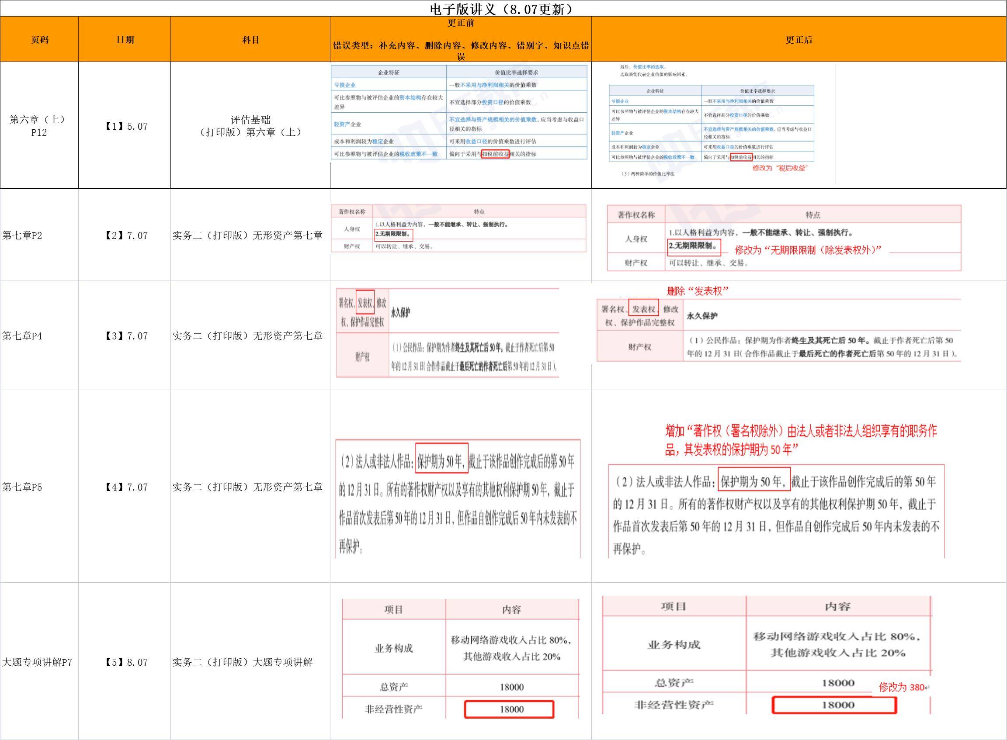Open the after-correction 法人或非法人作品 image in row 【4】
1007x740 pixels.
click(776, 511)
